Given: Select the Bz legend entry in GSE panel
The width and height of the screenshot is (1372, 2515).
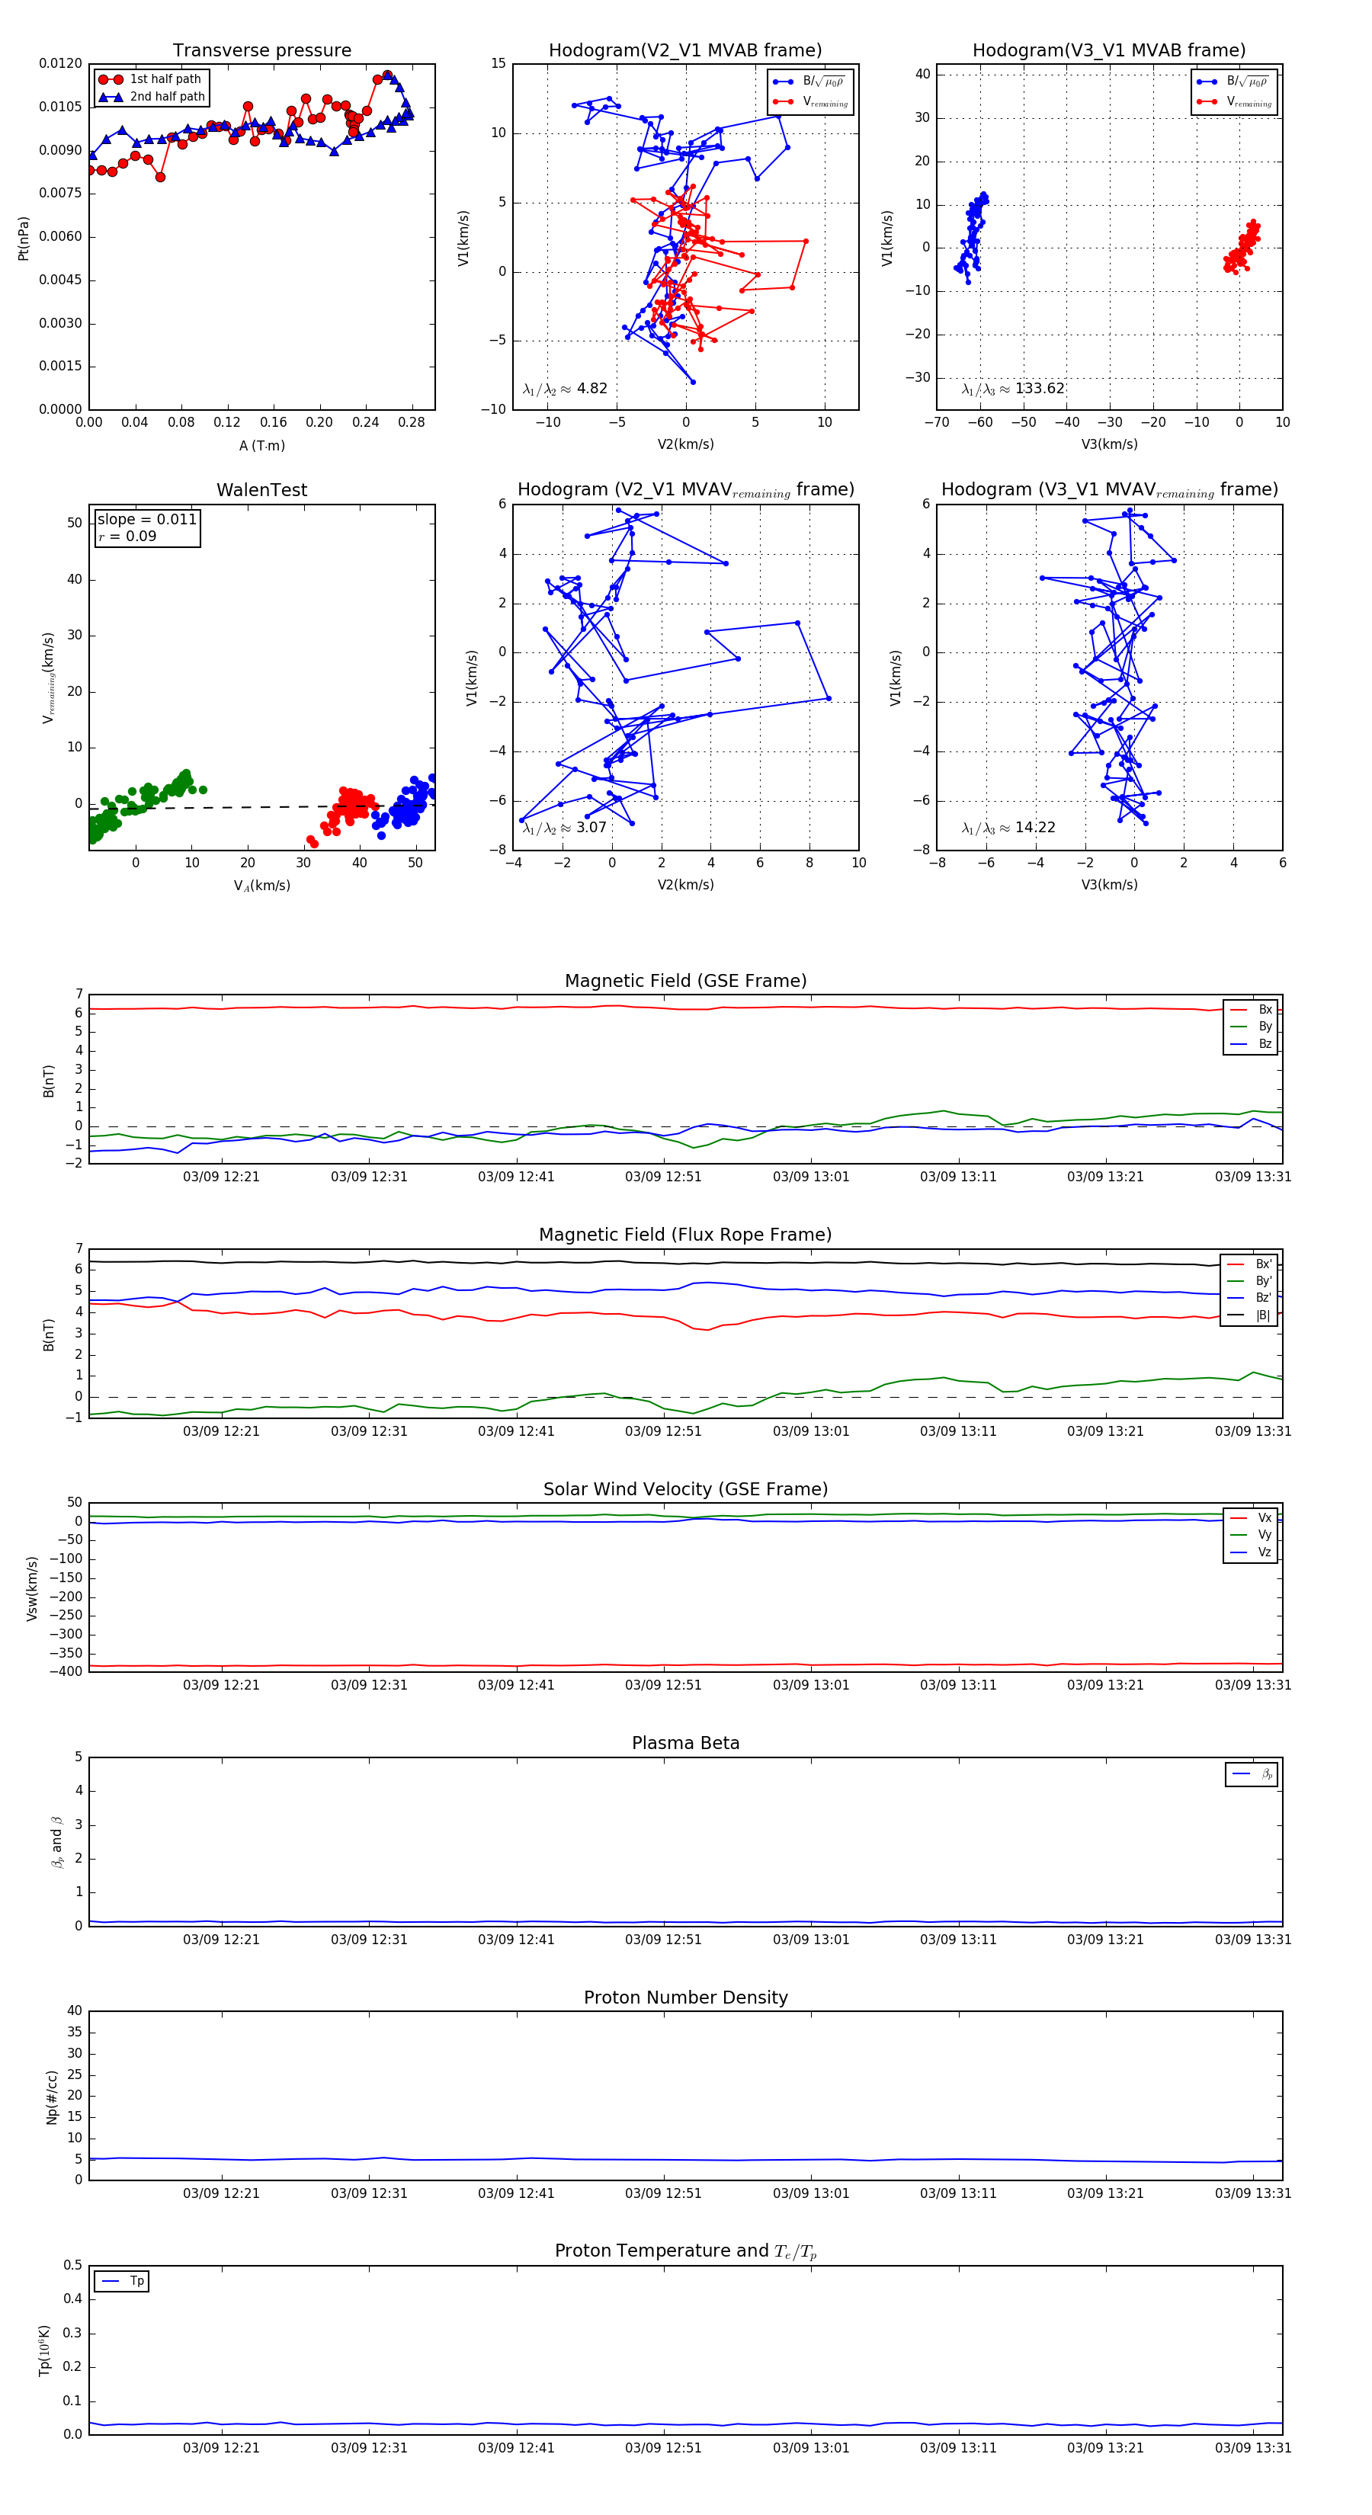Looking at the screenshot, I should [x=1252, y=1043].
